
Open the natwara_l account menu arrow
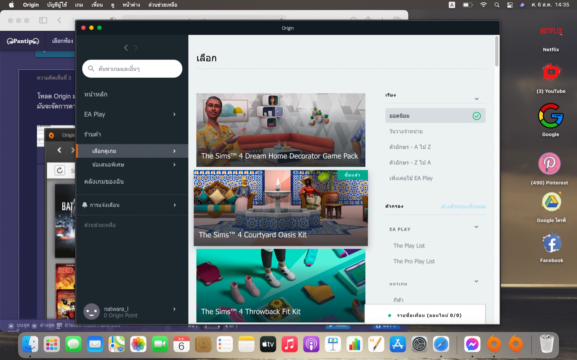(174, 309)
